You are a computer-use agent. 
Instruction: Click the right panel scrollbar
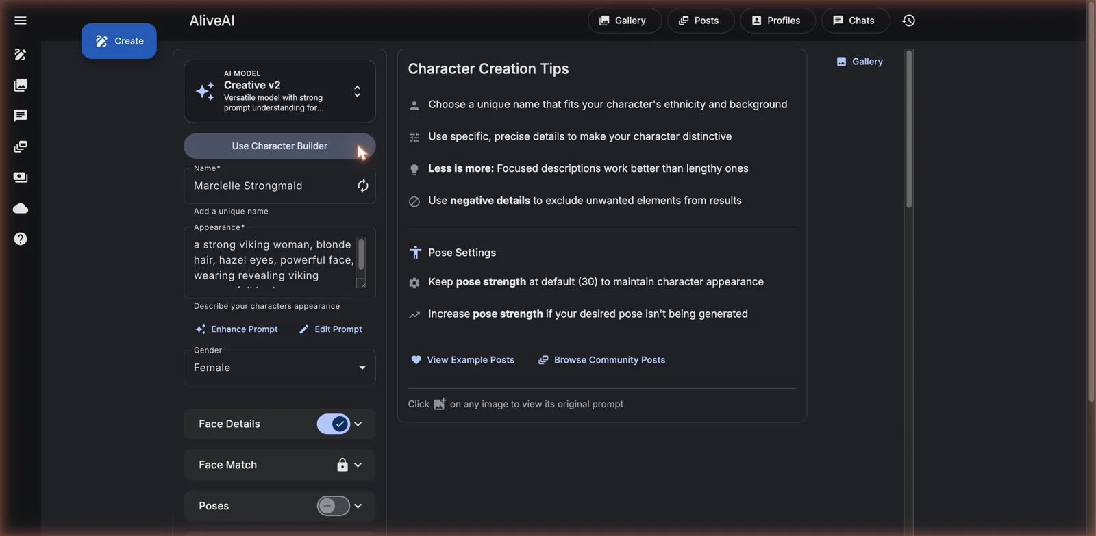pyautogui.click(x=909, y=130)
